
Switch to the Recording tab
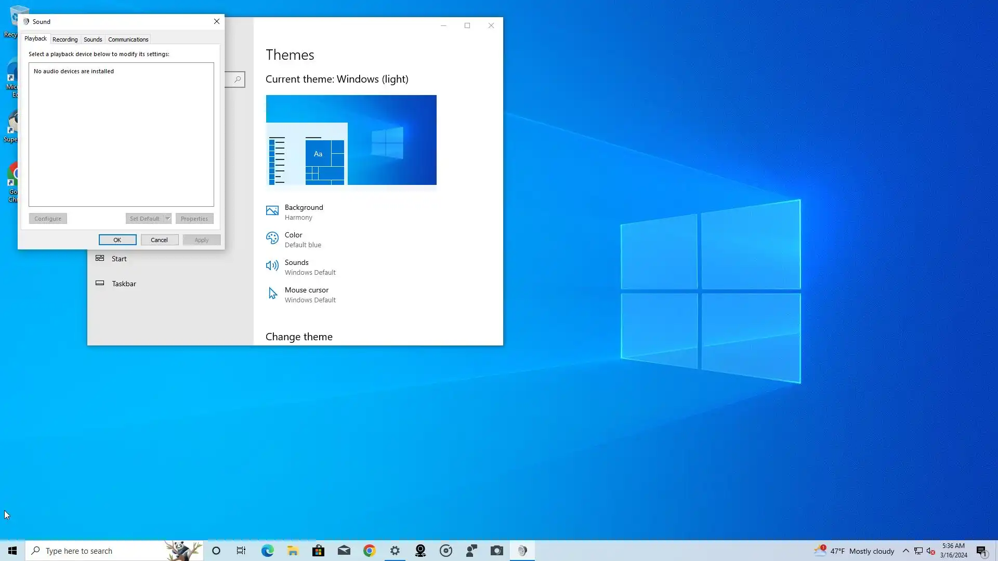point(65,39)
